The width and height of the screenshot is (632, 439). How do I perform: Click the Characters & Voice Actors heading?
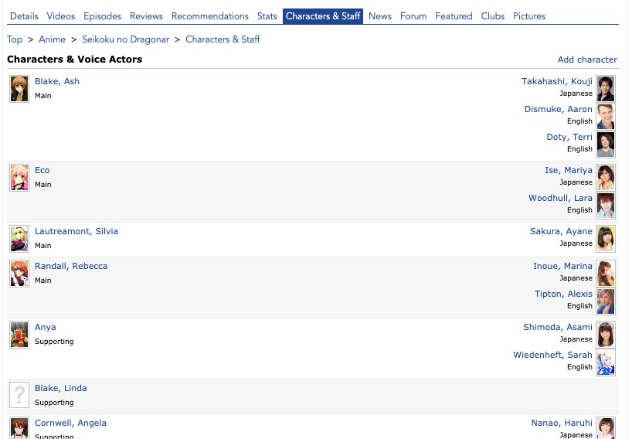coord(75,60)
